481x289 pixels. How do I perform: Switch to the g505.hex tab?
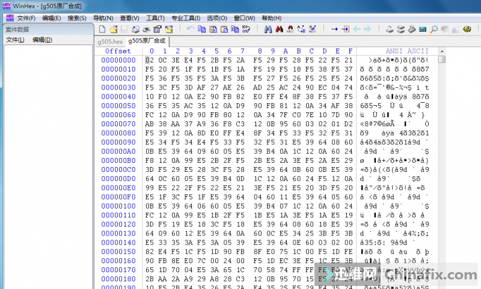click(110, 41)
